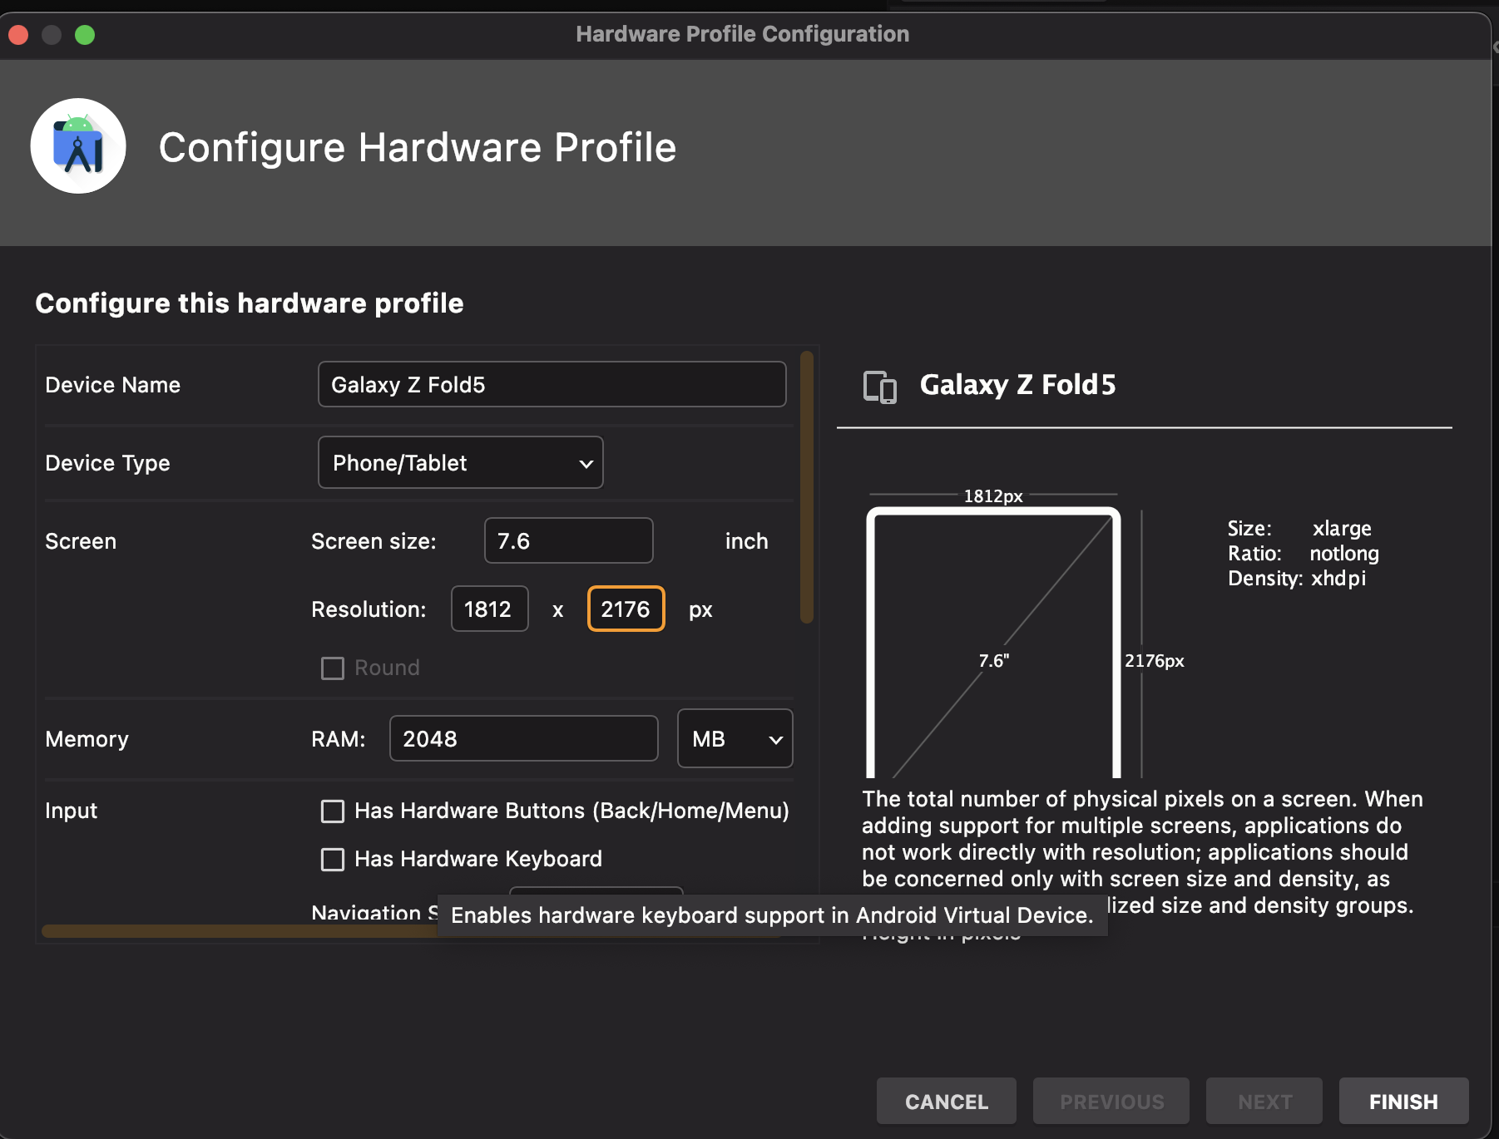Click the horizontal scrollbar below the settings panel
1499x1139 pixels.
[240, 931]
